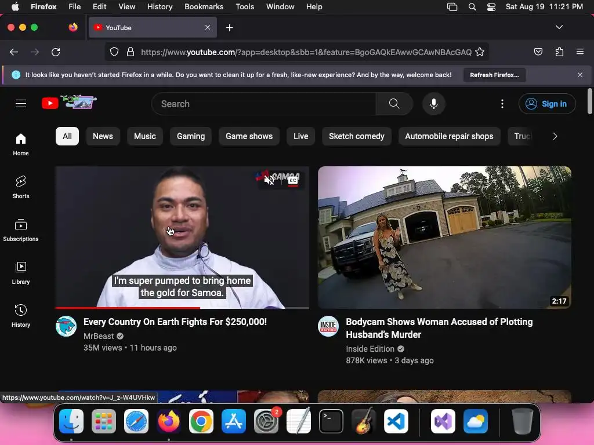This screenshot has width=594, height=445.
Task: Select the News category chip
Action: pyautogui.click(x=103, y=136)
